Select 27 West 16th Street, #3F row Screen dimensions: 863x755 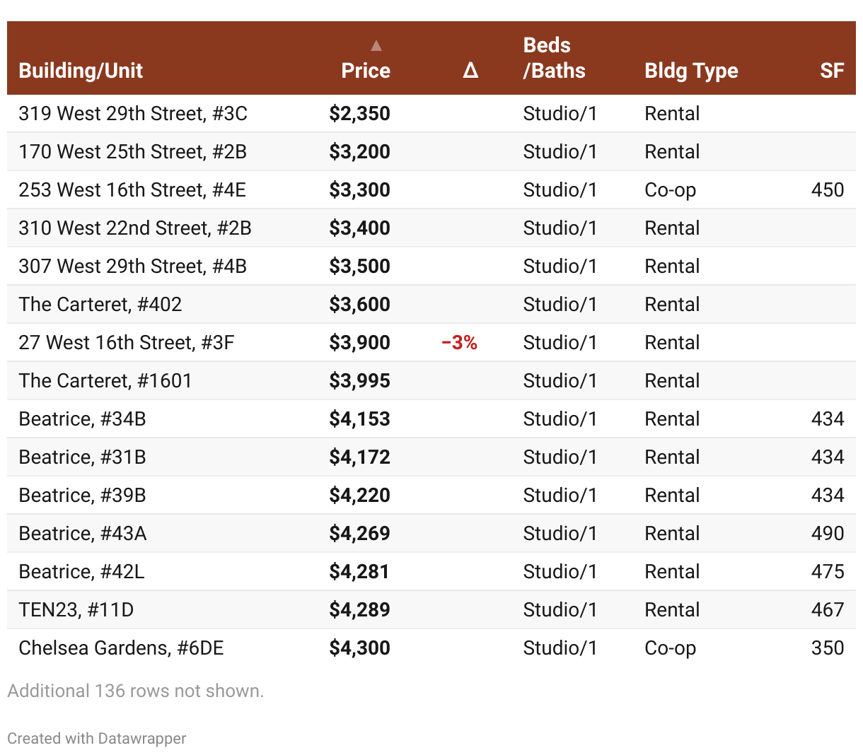point(127,343)
